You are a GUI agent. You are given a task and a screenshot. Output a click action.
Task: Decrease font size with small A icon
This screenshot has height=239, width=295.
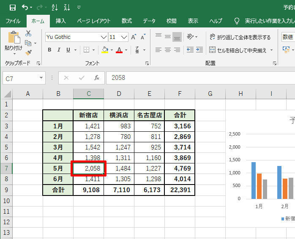143,37
